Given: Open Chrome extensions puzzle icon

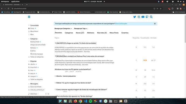Looking at the screenshot, I should [173, 9].
